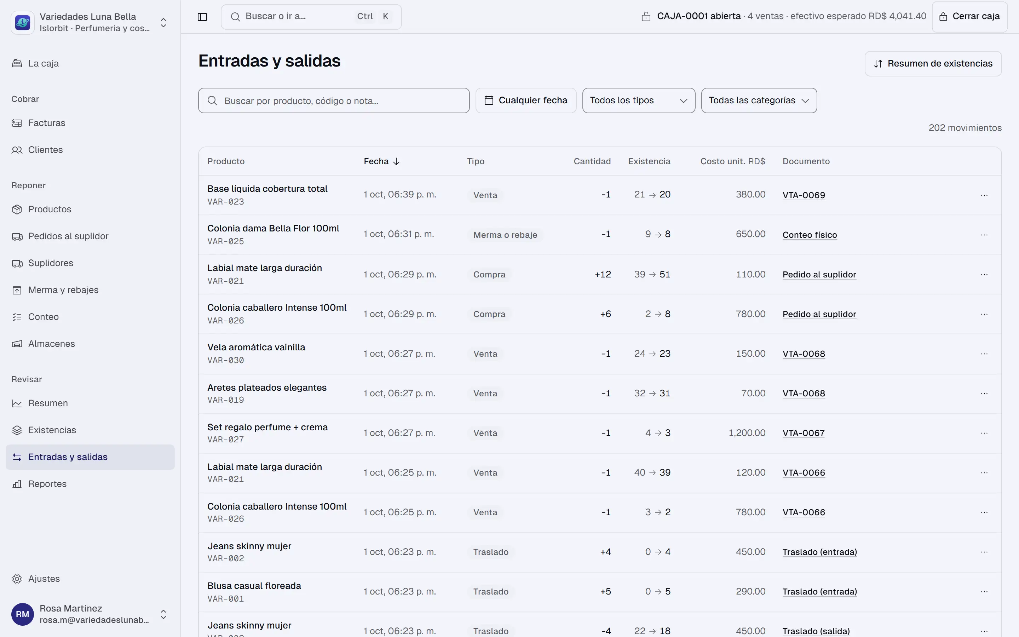Click the Cerrar caja button
1019x637 pixels.
(x=969, y=17)
